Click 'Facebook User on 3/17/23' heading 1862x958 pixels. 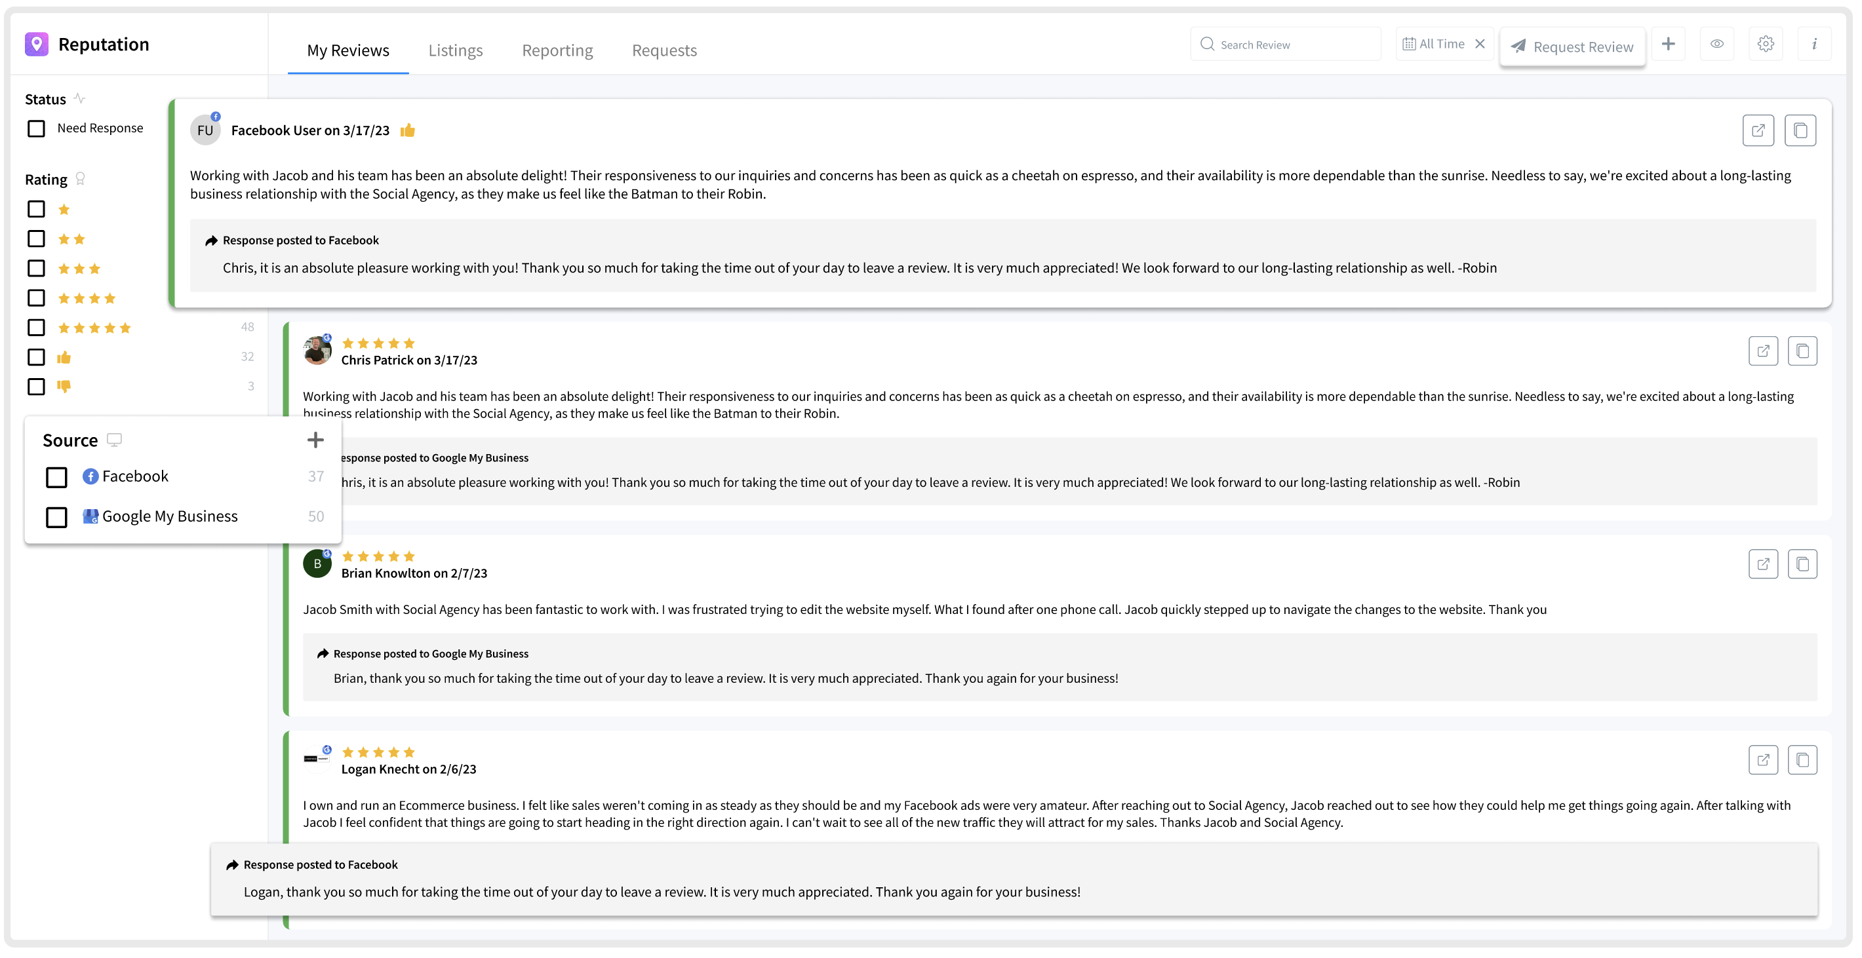[310, 131]
